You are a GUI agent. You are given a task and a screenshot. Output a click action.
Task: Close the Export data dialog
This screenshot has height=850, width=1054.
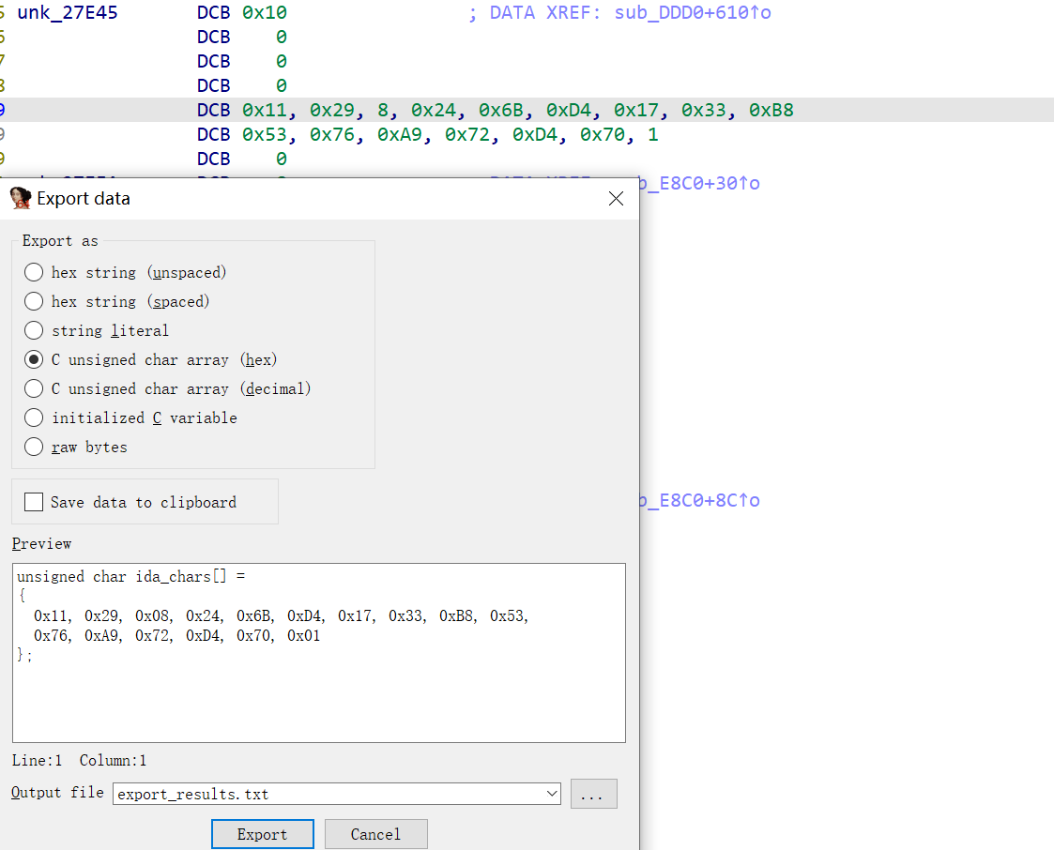pos(616,199)
